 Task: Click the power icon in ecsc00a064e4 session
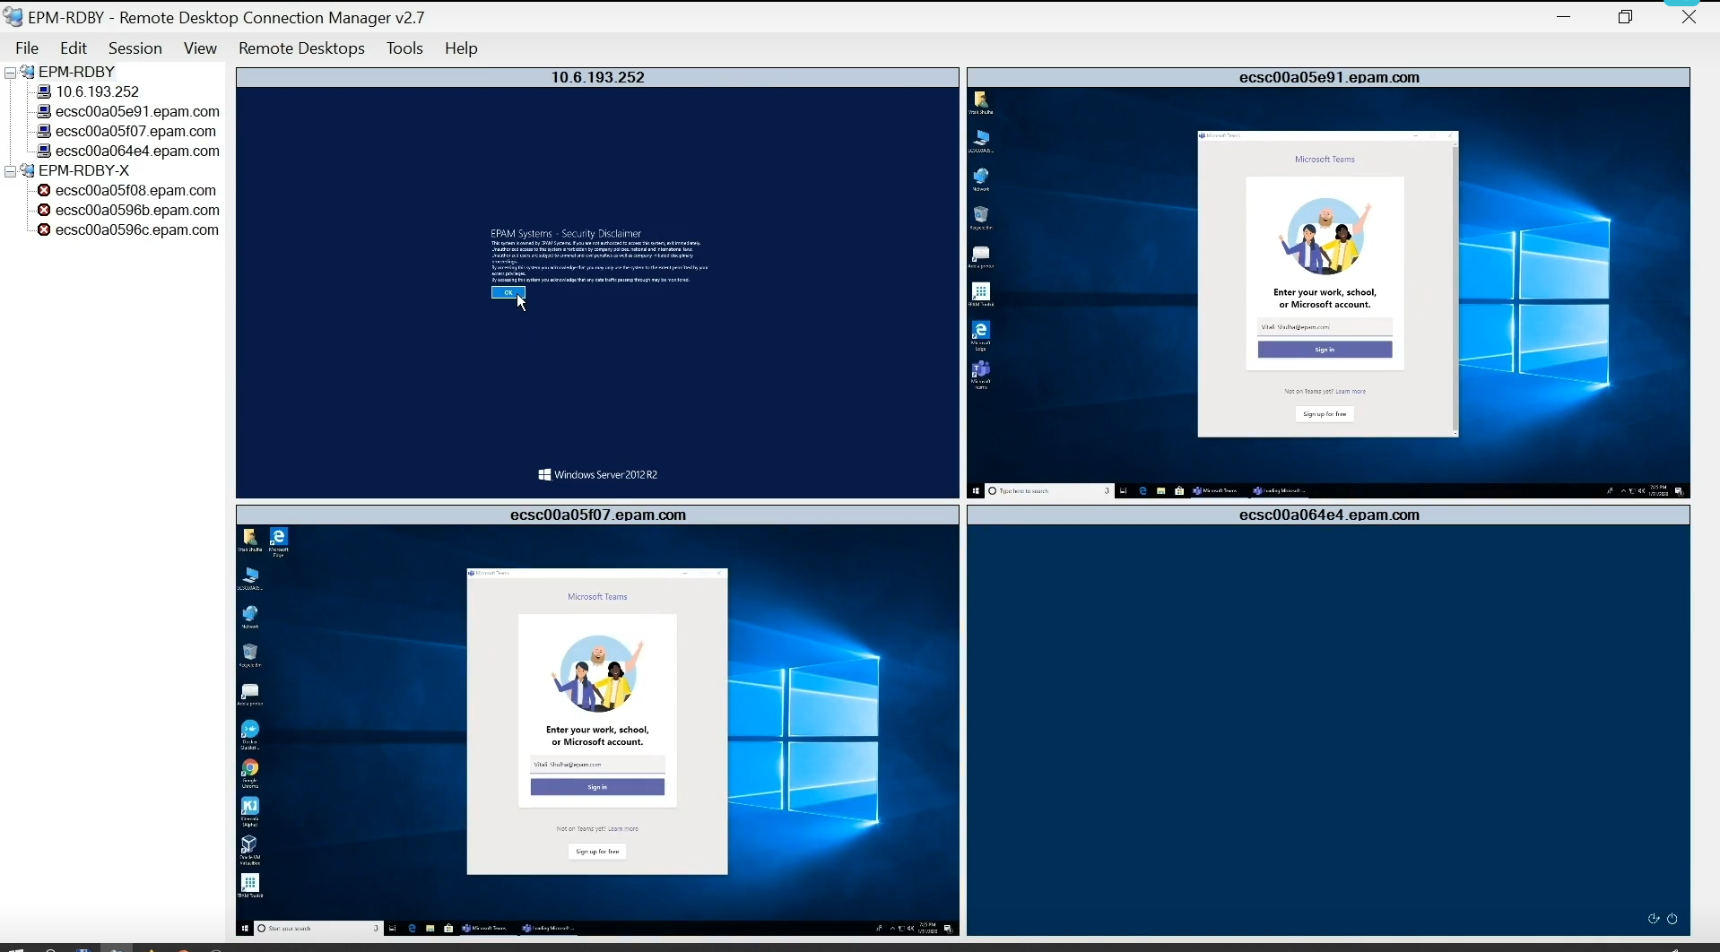1672,919
